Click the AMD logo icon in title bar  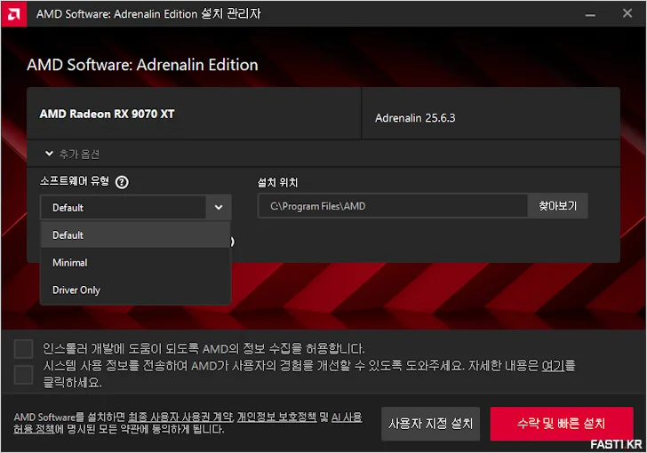click(13, 14)
